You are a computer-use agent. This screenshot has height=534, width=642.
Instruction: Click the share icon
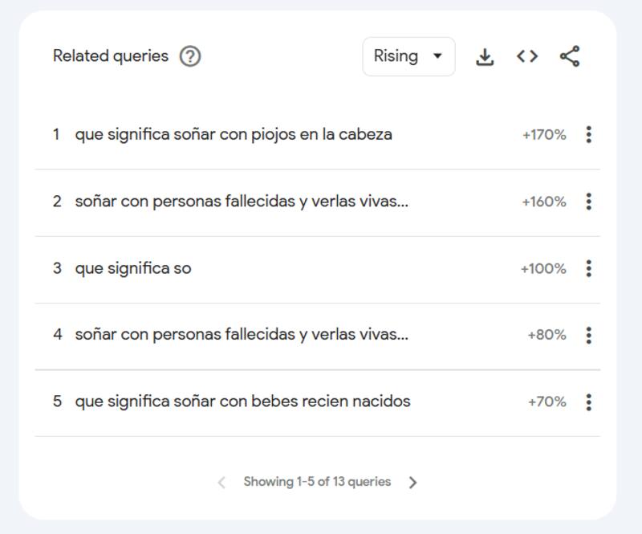point(570,56)
